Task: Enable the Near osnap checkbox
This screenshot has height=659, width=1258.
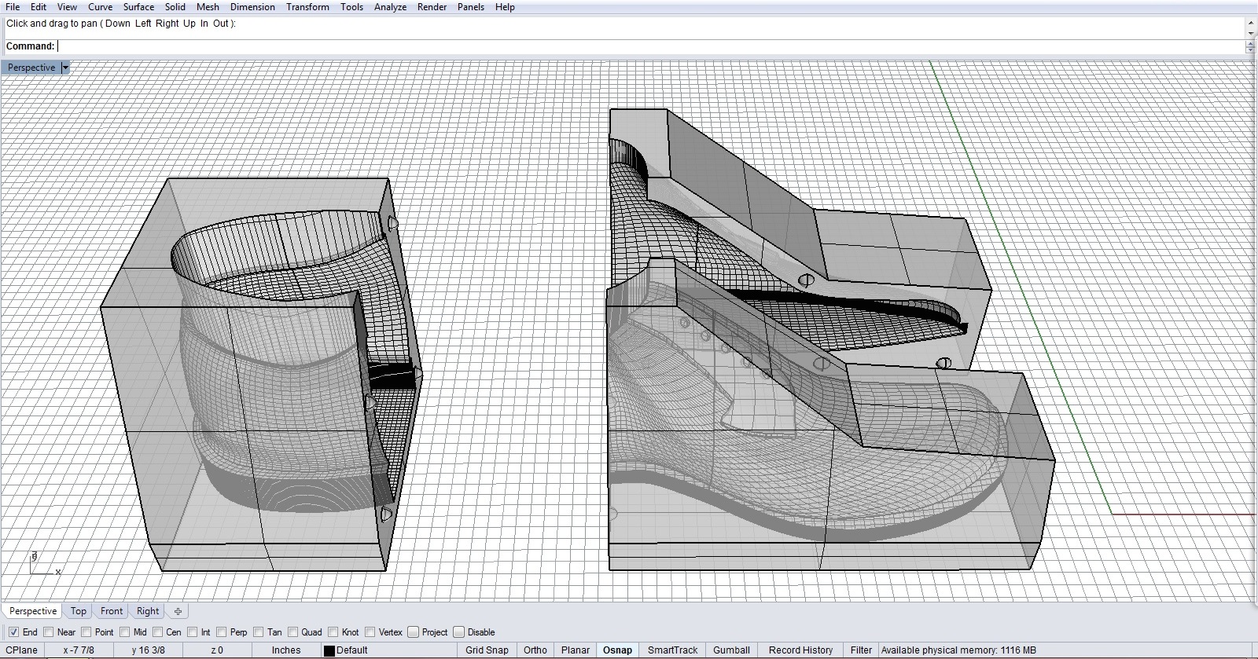Action: pyautogui.click(x=49, y=632)
